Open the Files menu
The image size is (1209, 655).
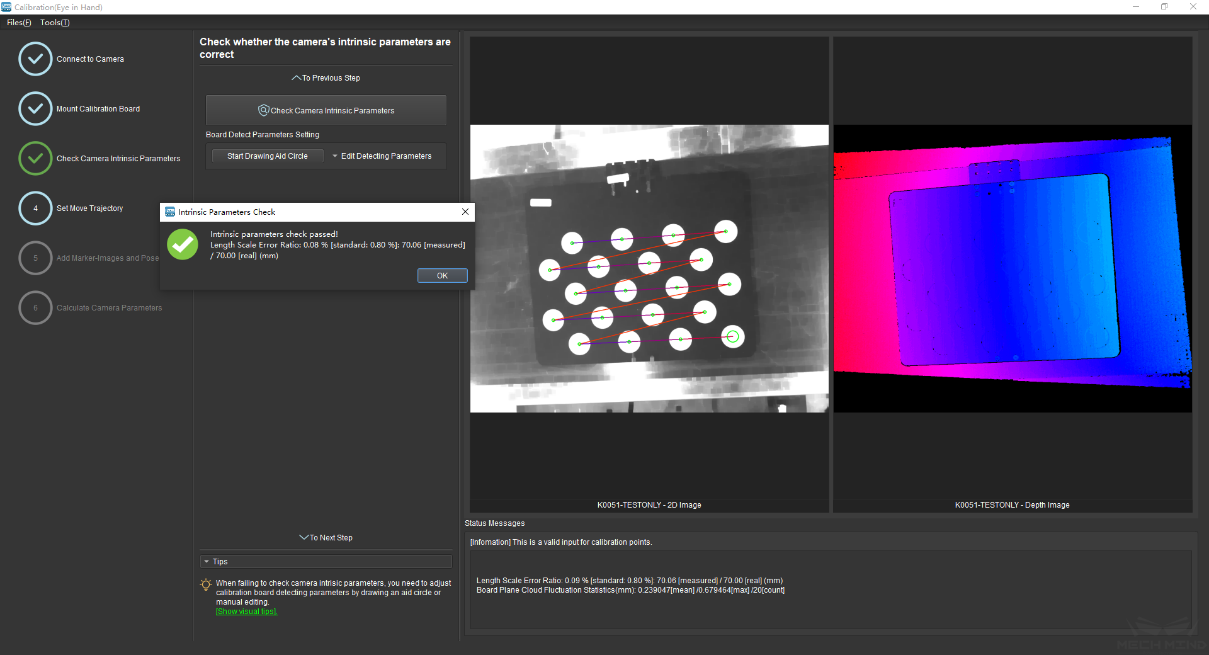pos(19,23)
